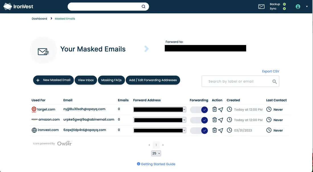Click the Export CSV link
313x172 pixels.
271,71
